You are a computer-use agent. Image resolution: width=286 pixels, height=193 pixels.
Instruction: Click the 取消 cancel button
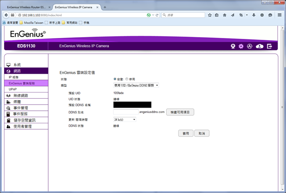tap(202, 133)
